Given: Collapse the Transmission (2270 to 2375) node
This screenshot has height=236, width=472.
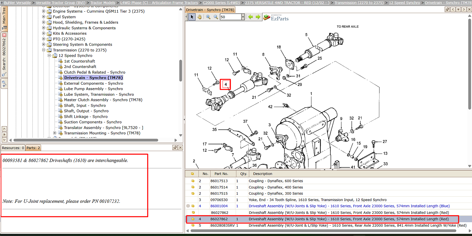Looking at the screenshot, I should click(x=44, y=50).
